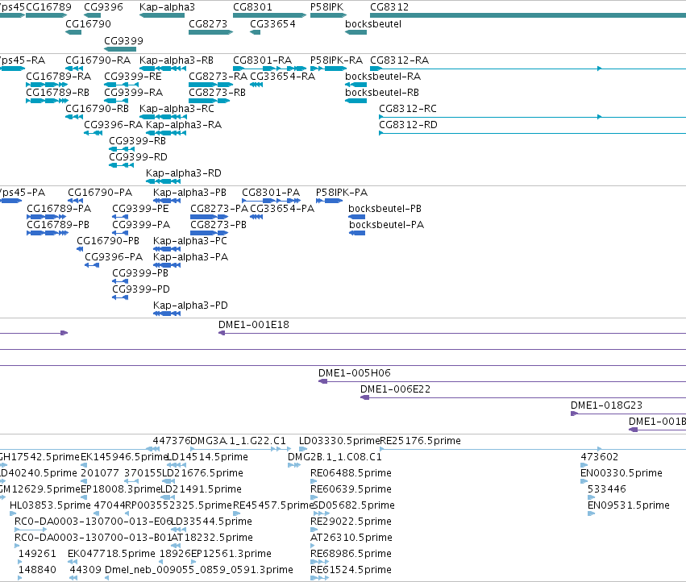Screen dimensions: 686x582
Task: Select the EN00330.5prime EST label
Action: [622, 473]
